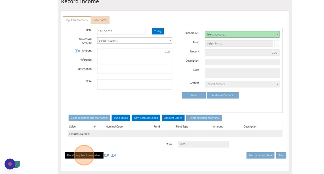Click the Total field showing 0.00

[x=203, y=144]
